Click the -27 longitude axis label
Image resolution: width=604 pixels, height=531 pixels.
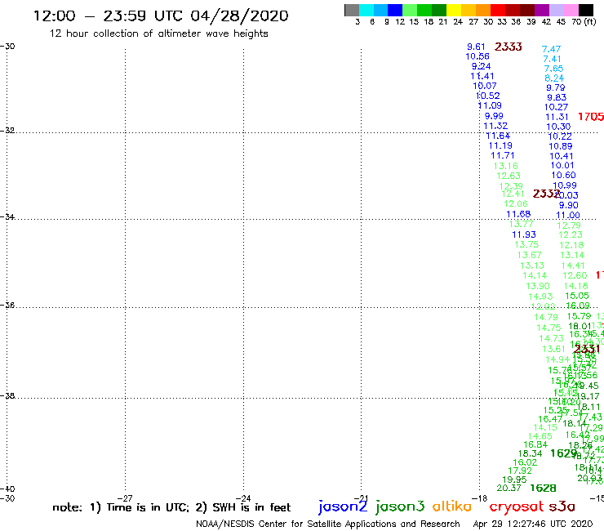coord(125,498)
